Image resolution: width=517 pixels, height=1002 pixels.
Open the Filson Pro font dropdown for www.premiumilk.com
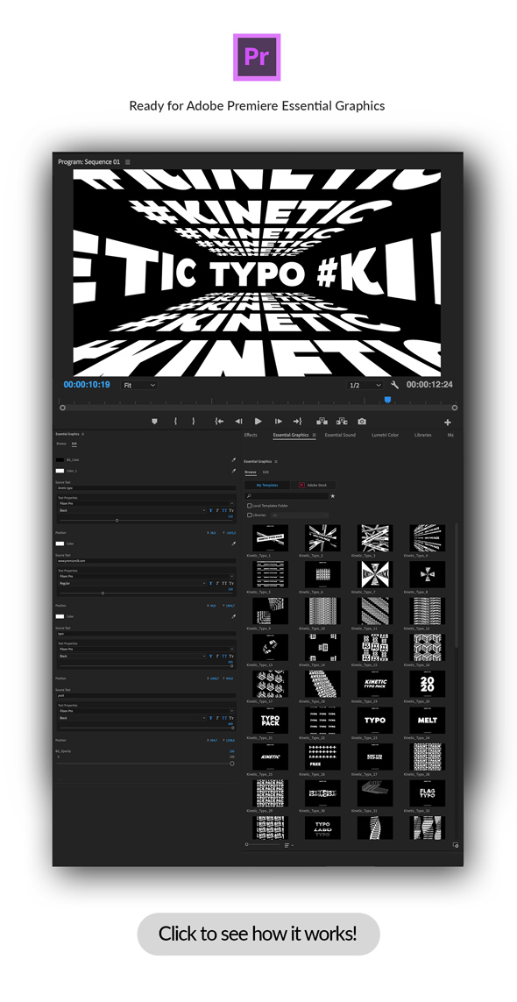click(146, 577)
